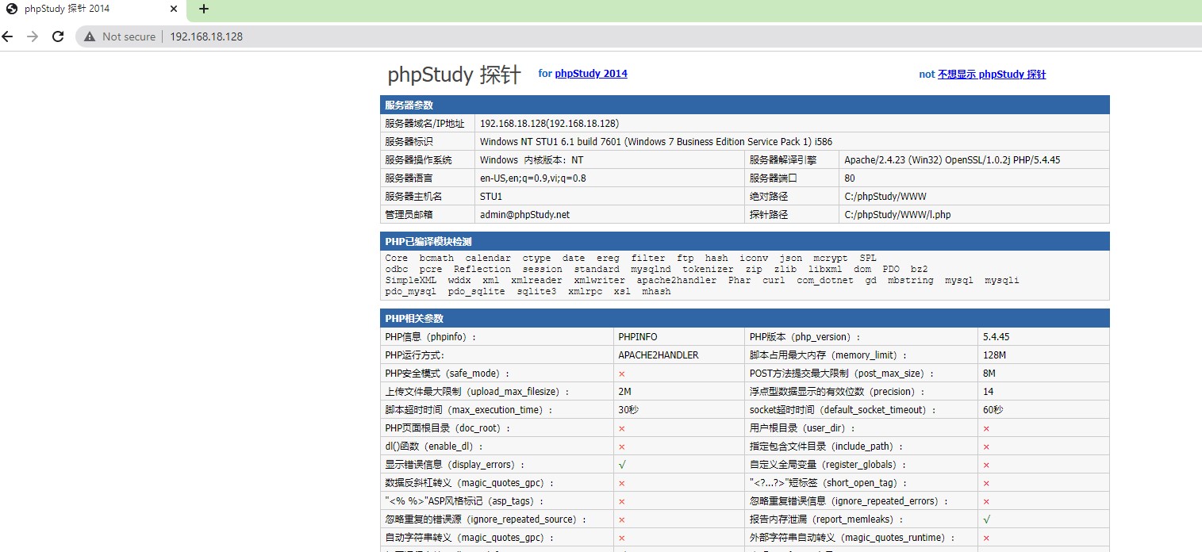Click the green checkmark for report_memleaks
Screen dimensions: 1202x552
point(986,519)
